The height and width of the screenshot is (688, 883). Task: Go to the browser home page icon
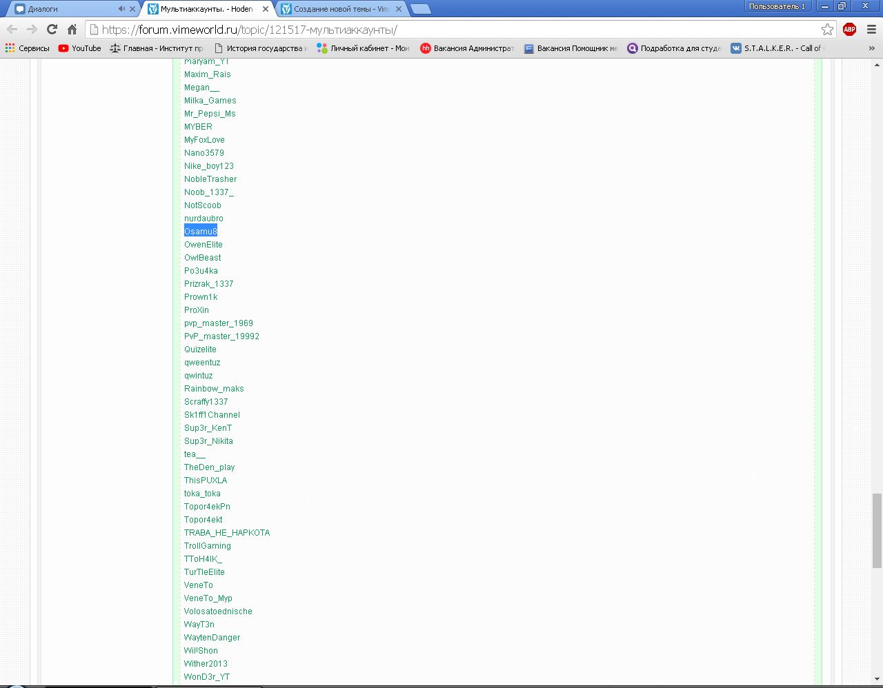pyautogui.click(x=72, y=29)
